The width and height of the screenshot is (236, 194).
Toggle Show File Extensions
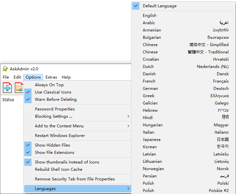[78, 152]
